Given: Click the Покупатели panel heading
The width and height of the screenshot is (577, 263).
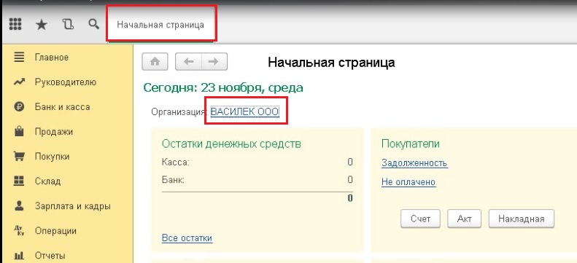Looking at the screenshot, I should coord(411,144).
